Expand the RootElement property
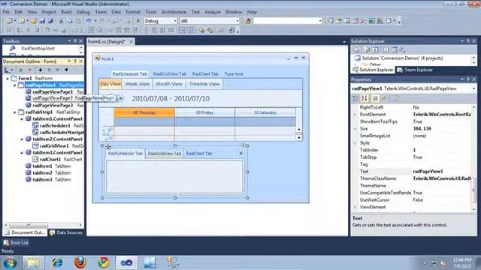 (x=355, y=115)
